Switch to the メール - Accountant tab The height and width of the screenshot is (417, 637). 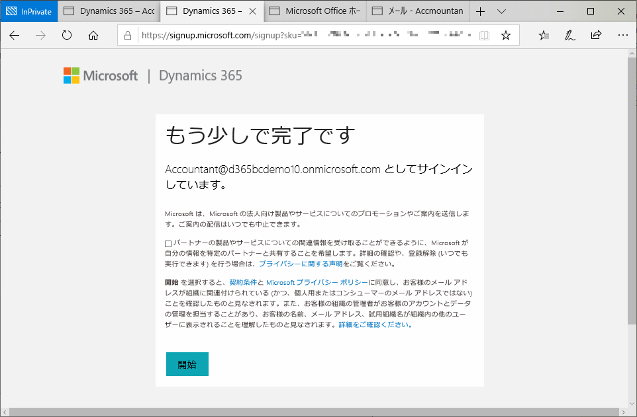[x=418, y=11]
